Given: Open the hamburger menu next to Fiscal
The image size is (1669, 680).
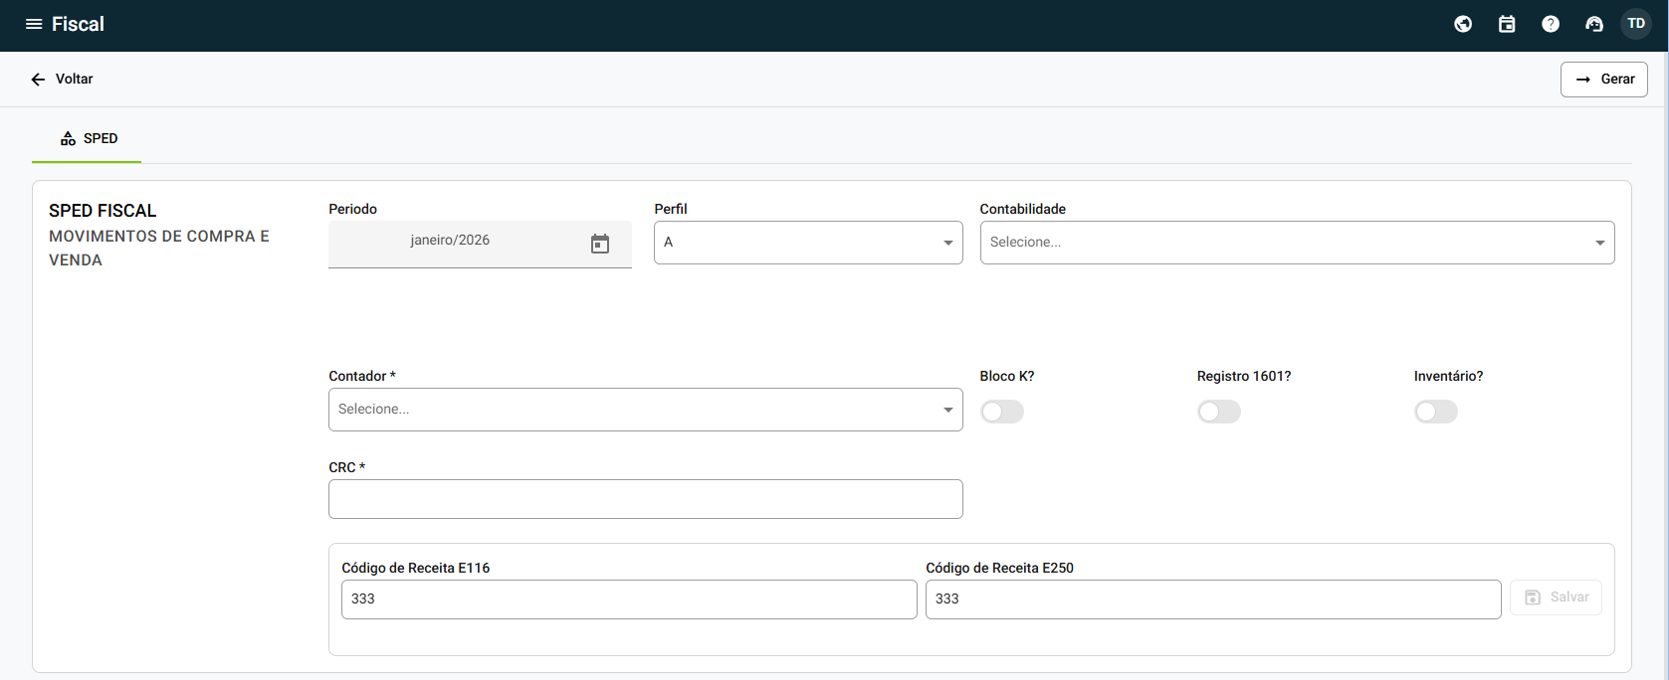Looking at the screenshot, I should [x=34, y=24].
